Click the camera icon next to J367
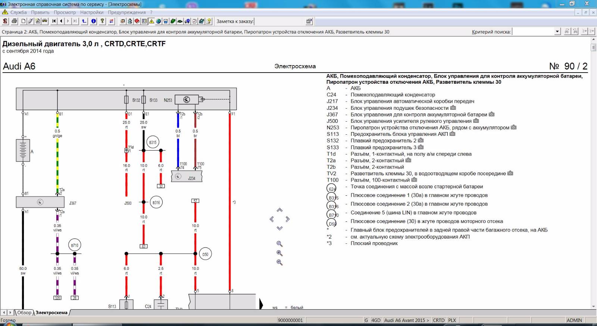 pos(492,114)
